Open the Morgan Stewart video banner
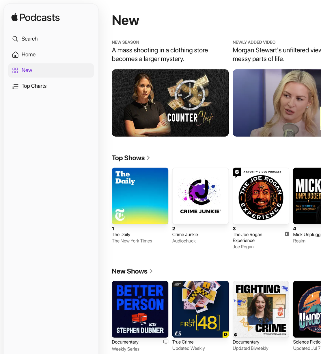Image resolution: width=321 pixels, height=354 pixels. 277,103
